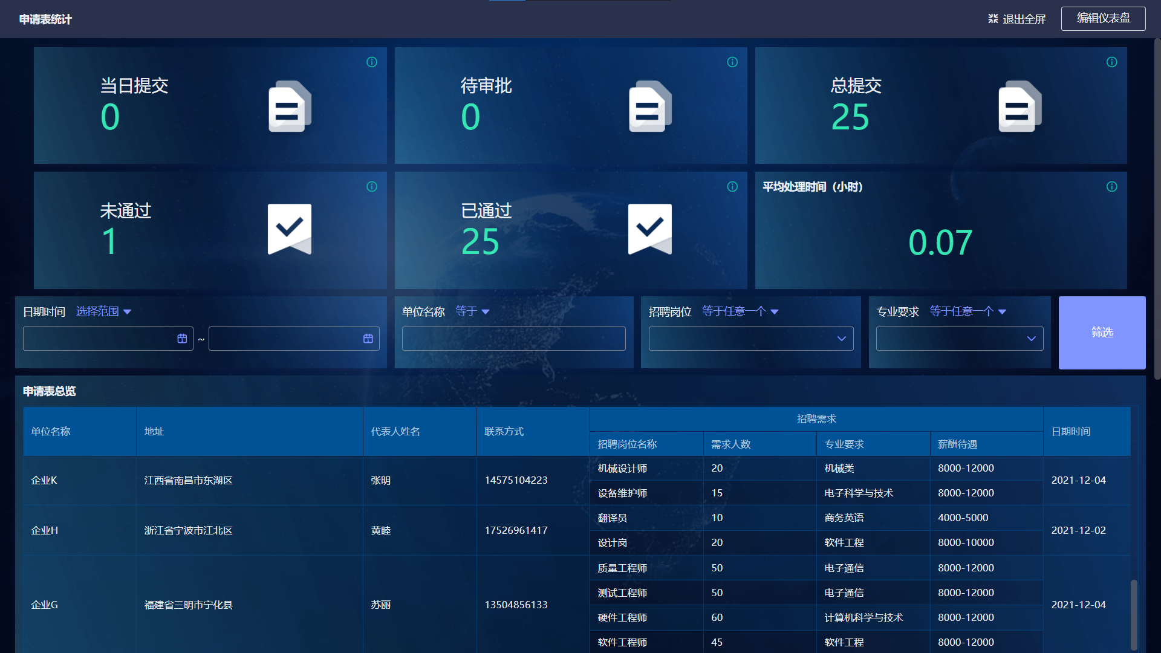Click info icon on 总提交 card
This screenshot has width=1161, height=653.
(x=1111, y=62)
